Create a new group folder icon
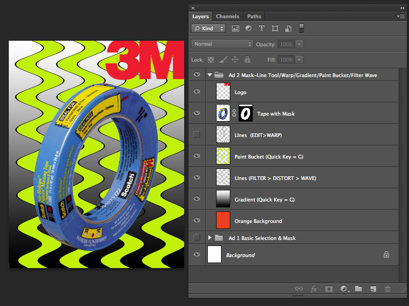The image size is (409, 306). click(358, 288)
